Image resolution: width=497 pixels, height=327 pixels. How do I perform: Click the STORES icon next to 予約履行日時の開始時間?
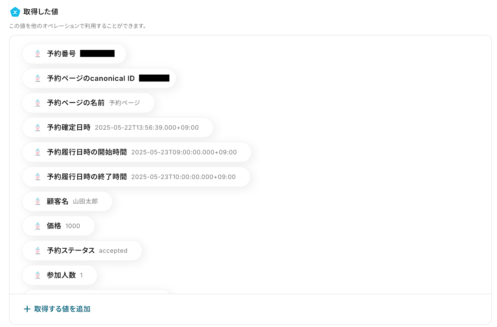click(x=38, y=152)
